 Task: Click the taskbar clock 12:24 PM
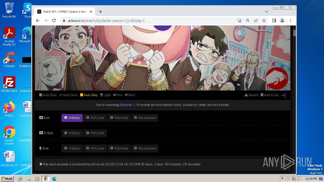(x=311, y=179)
